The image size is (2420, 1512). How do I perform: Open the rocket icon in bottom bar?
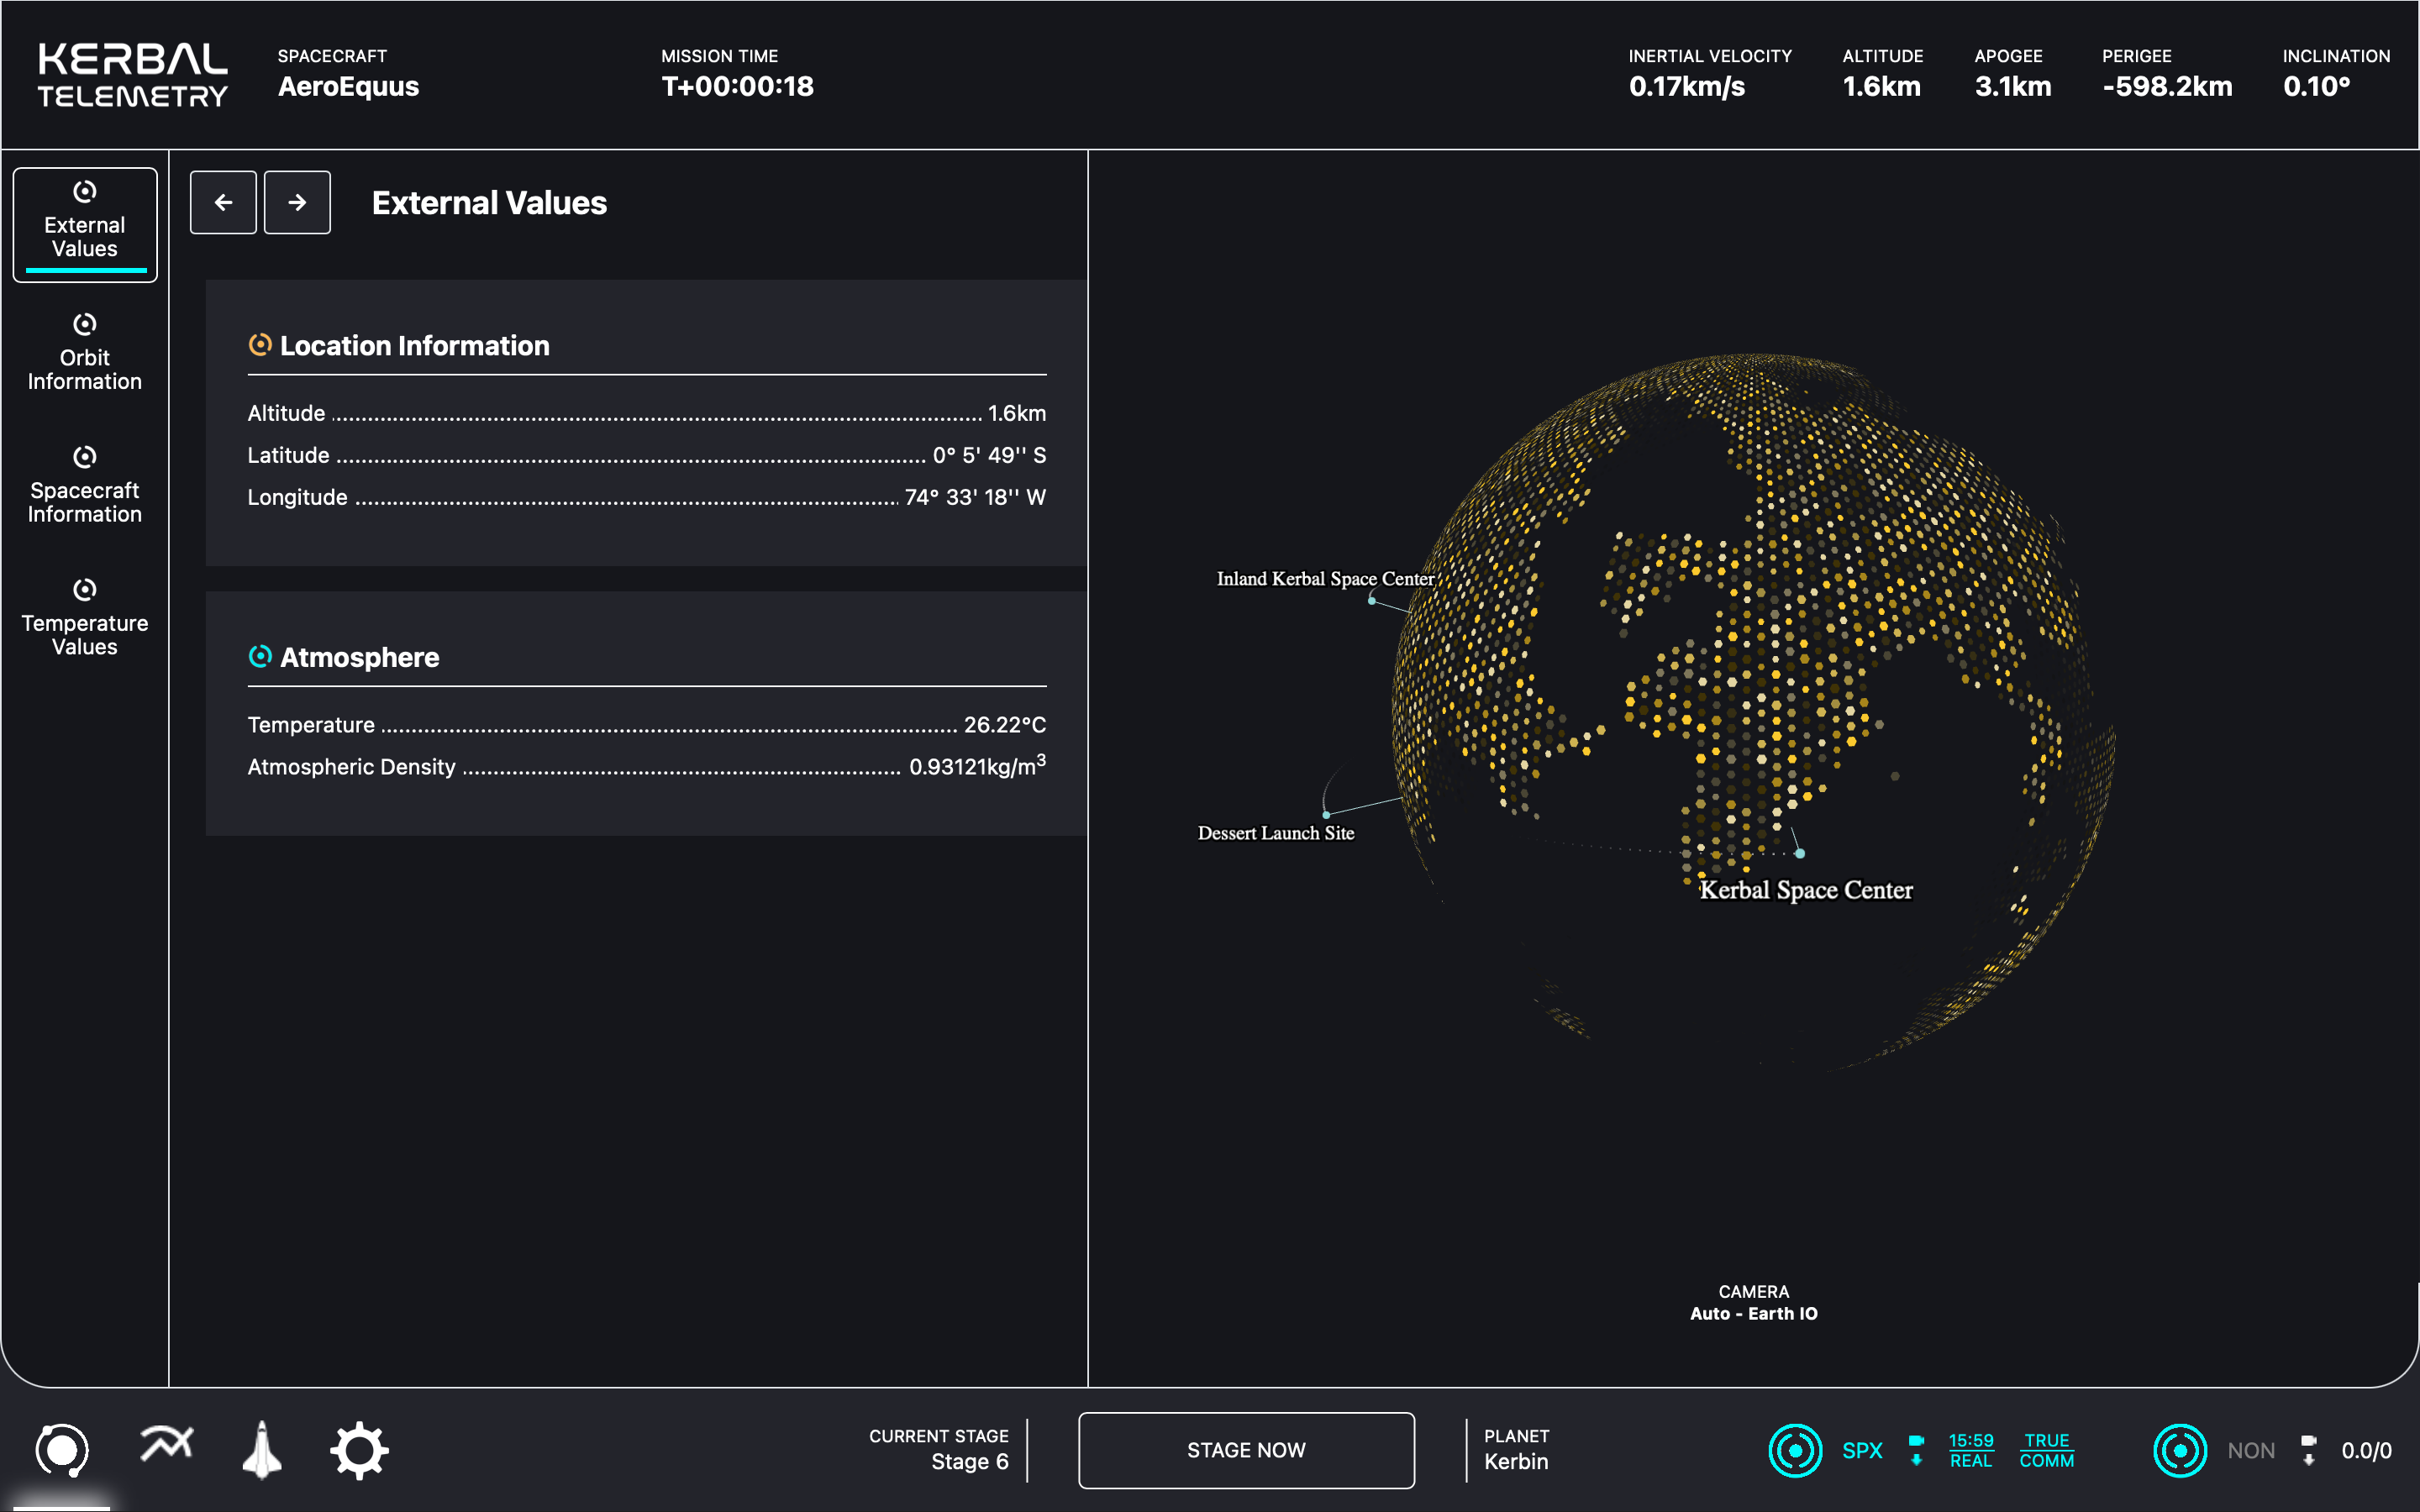(x=262, y=1450)
